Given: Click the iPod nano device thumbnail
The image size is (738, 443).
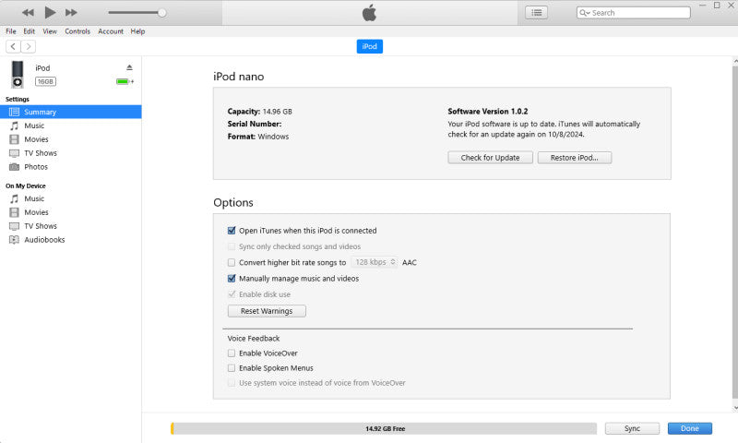Looking at the screenshot, I should click(x=18, y=75).
